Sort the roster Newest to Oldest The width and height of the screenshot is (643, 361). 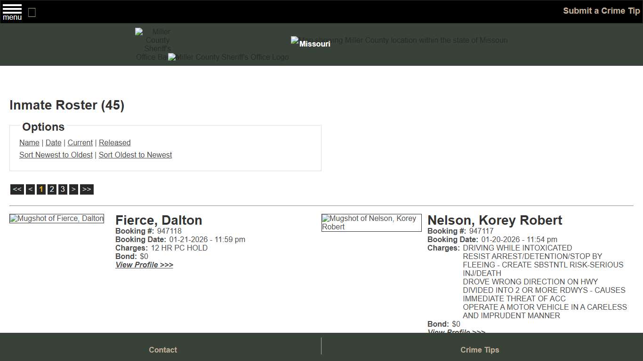56,155
